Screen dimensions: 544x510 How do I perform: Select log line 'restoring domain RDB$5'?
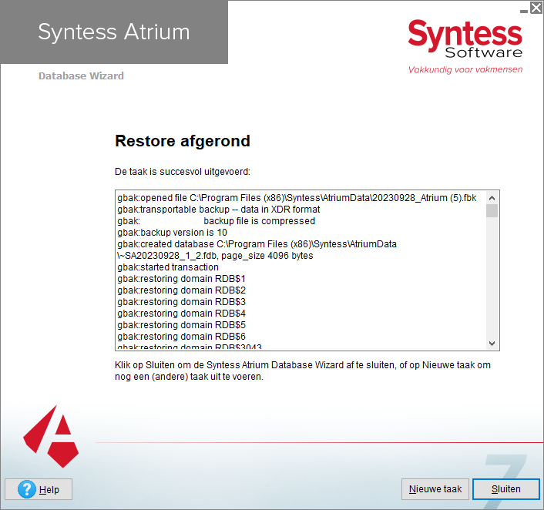(x=181, y=325)
